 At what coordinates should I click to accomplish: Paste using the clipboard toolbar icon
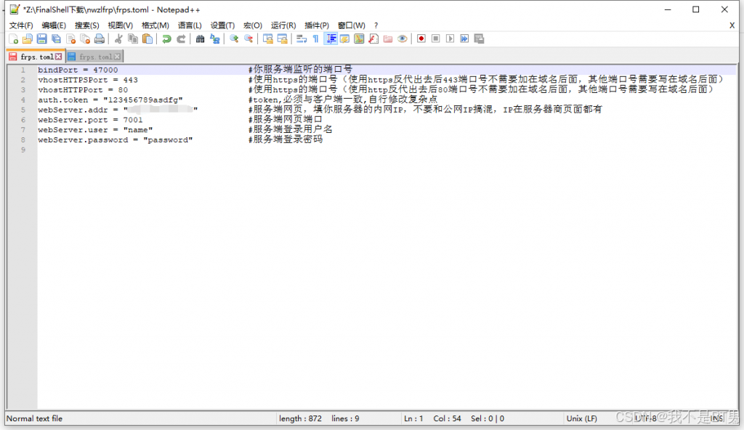coord(147,39)
